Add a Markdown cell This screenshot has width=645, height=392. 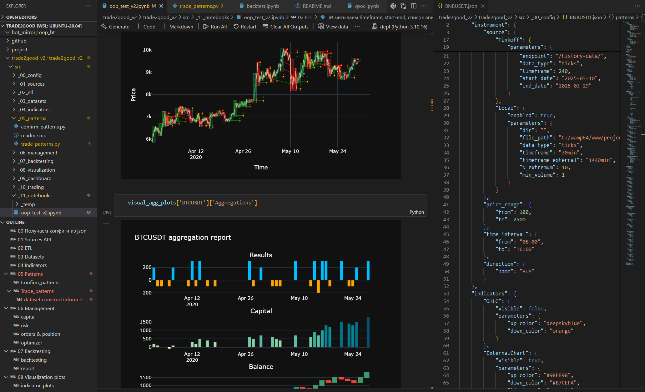coord(177,27)
